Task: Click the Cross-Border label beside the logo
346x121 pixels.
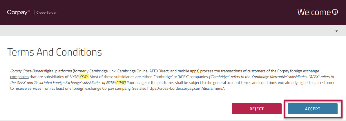Action: point(46,12)
